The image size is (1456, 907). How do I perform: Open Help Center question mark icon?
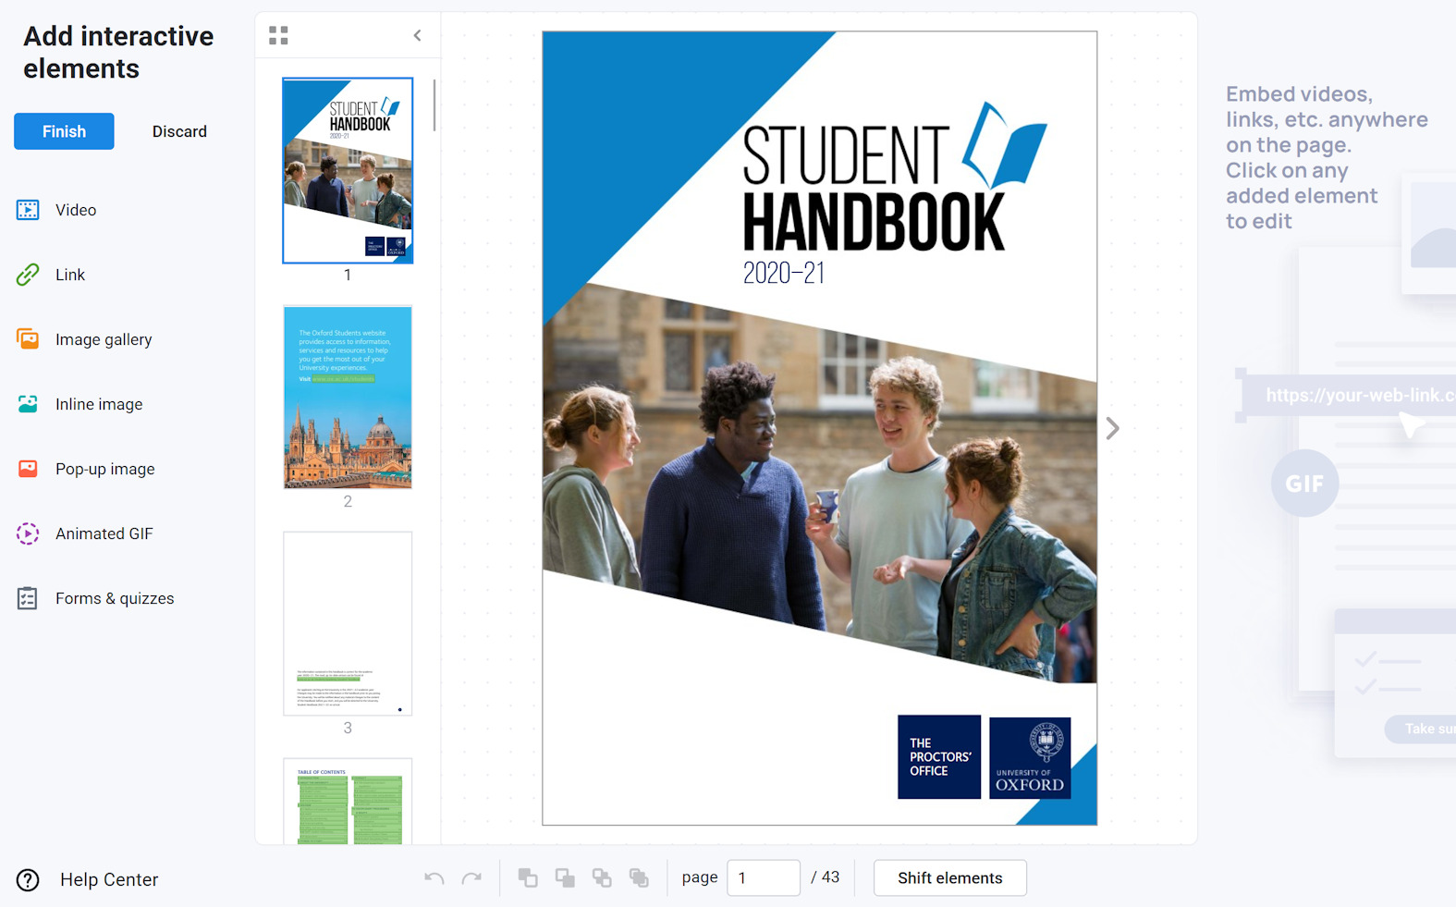click(28, 879)
